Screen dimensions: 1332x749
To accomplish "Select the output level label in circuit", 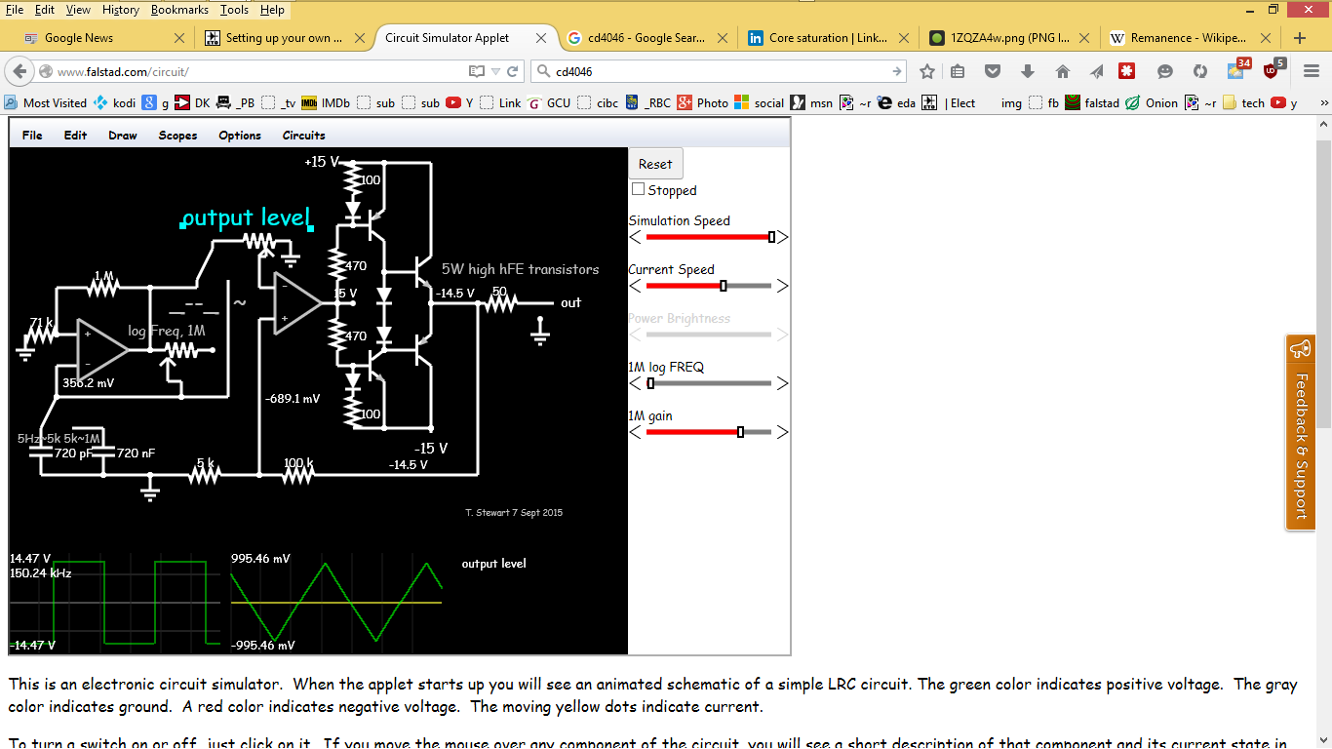I will click(246, 217).
